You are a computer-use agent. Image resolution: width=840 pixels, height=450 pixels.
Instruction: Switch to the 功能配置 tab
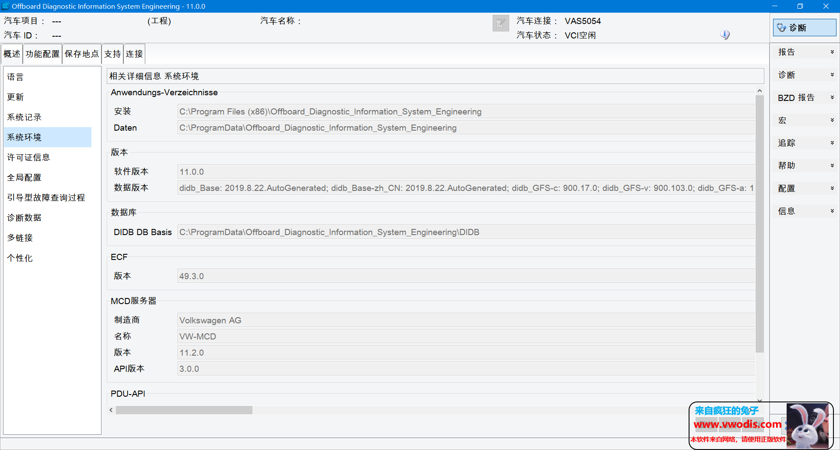(x=42, y=54)
